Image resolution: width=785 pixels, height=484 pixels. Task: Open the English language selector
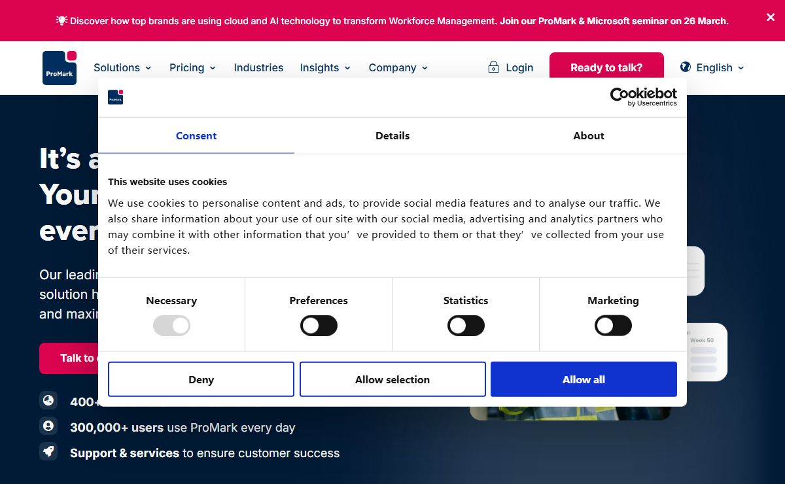pyautogui.click(x=720, y=67)
